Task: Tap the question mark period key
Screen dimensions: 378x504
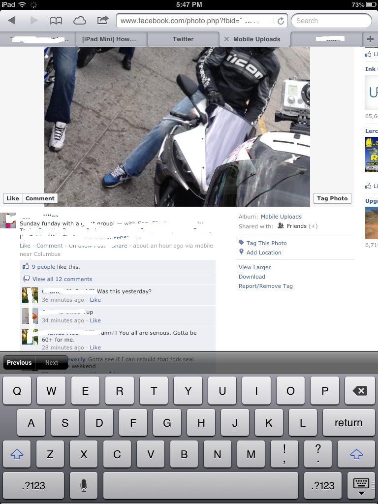Action: click(x=318, y=454)
